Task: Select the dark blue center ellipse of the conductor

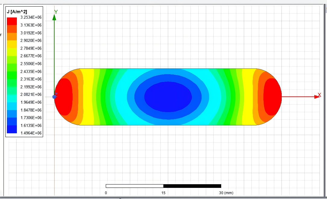Action: tap(168, 96)
